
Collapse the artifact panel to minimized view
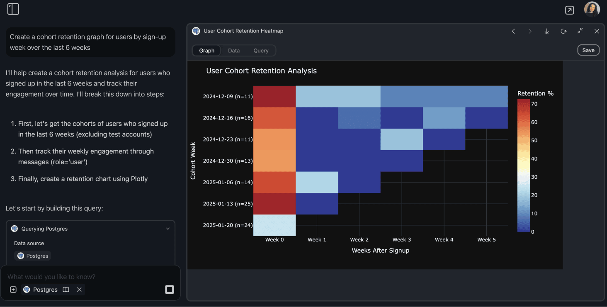tap(580, 31)
